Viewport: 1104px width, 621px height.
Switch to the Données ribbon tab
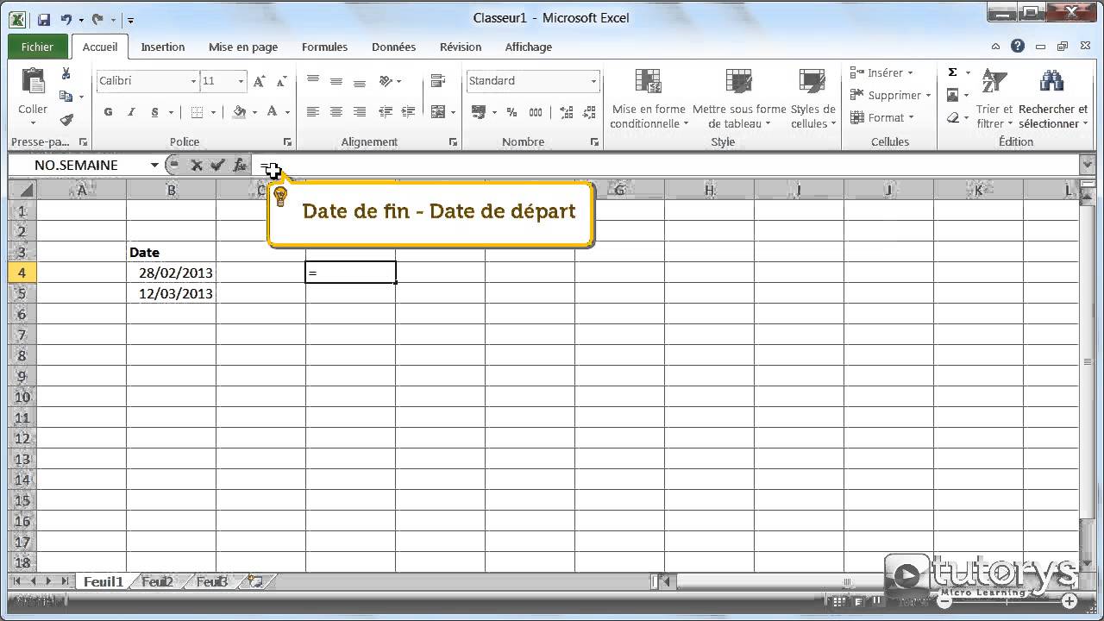(x=393, y=47)
